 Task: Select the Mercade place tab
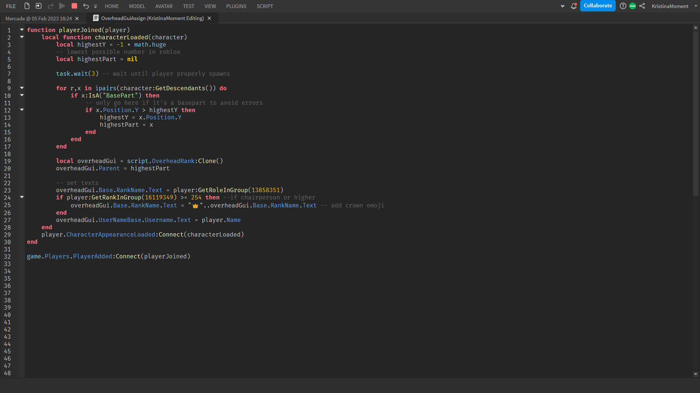pyautogui.click(x=39, y=18)
